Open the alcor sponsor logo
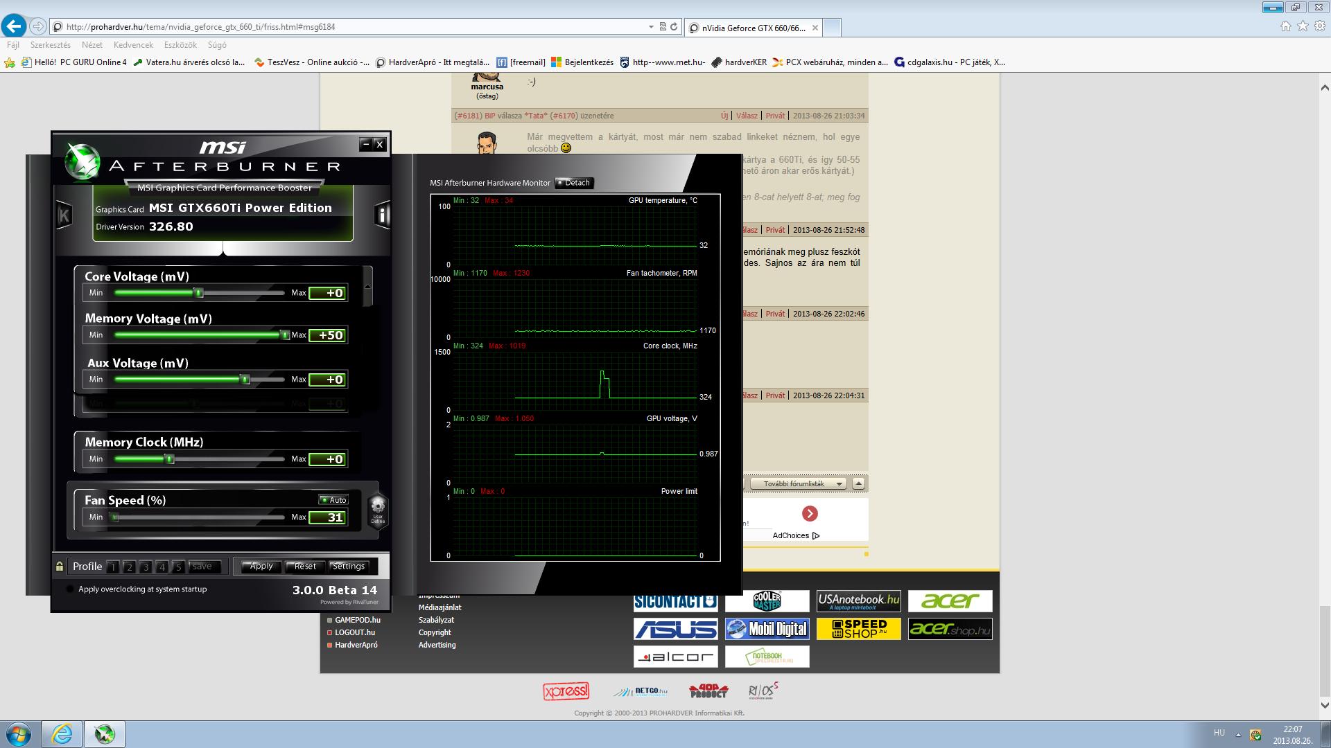 coord(675,657)
